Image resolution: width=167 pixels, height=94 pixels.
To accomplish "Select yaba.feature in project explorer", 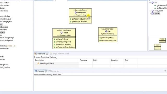I will (5, 3).
